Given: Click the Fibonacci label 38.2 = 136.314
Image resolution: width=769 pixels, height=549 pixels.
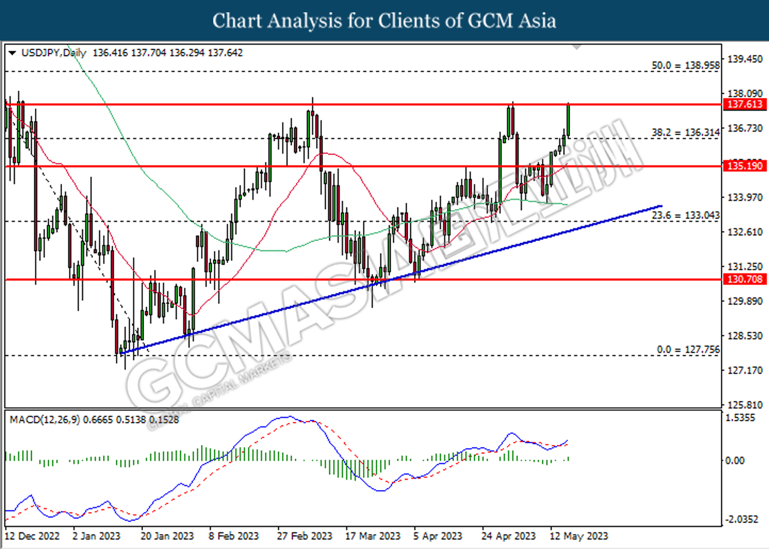Looking at the screenshot, I should pyautogui.click(x=685, y=133).
